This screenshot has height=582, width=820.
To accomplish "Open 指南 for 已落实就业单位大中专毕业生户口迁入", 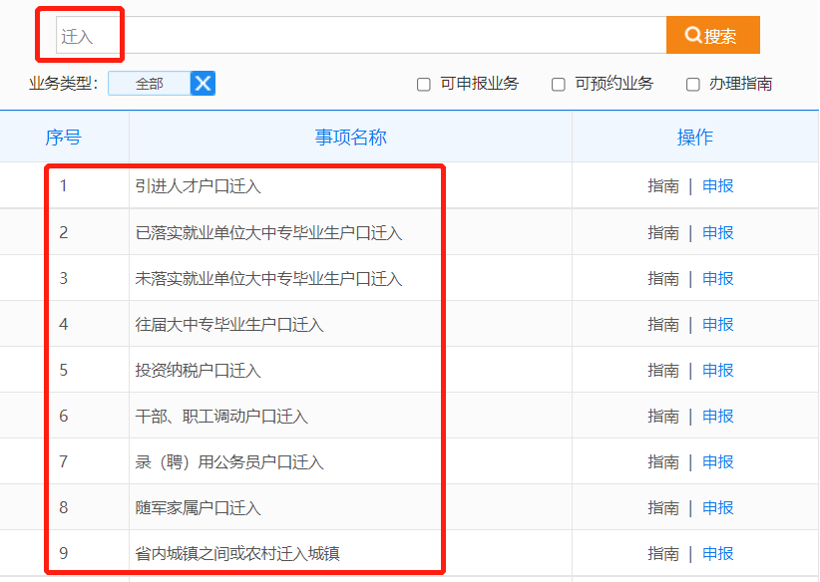I will coord(663,232).
